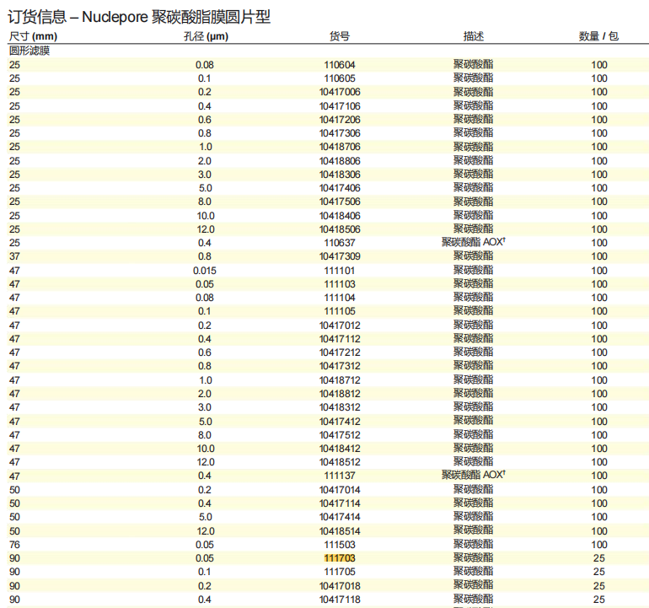Image resolution: width=649 pixels, height=608 pixels.
Task: Click the 0.015 pore size cell
Action: point(205,271)
